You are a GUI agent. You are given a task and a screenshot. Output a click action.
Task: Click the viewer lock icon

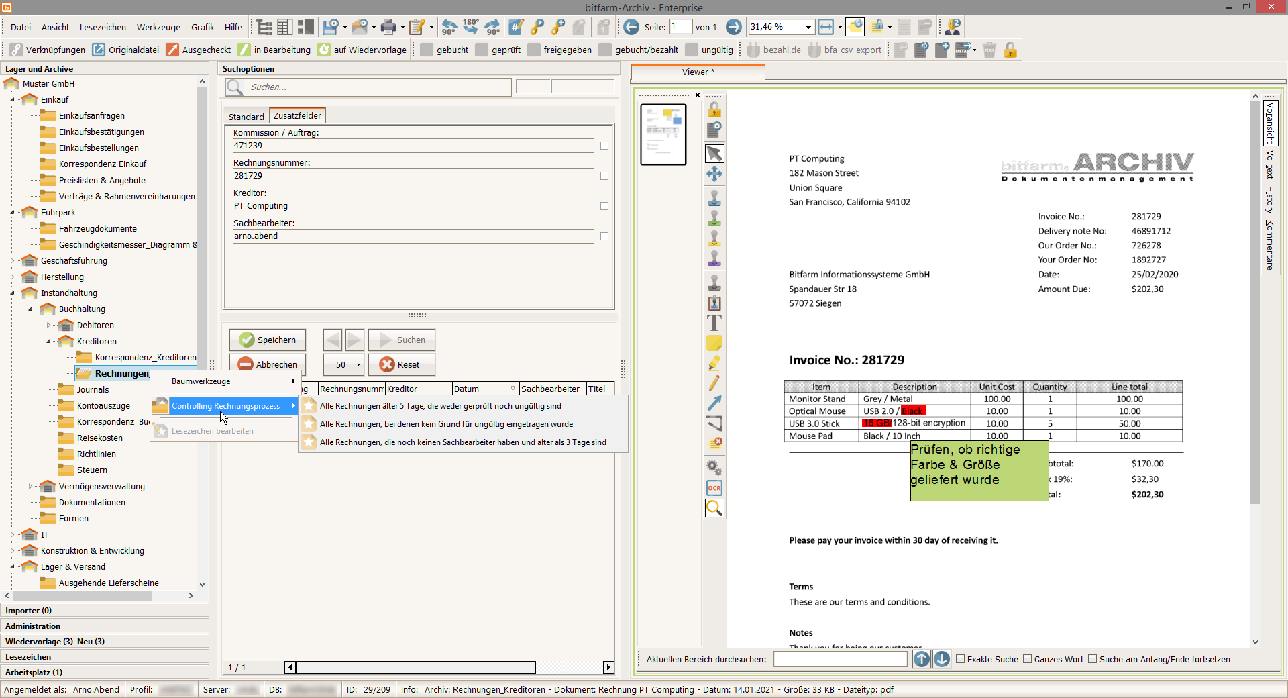point(714,109)
